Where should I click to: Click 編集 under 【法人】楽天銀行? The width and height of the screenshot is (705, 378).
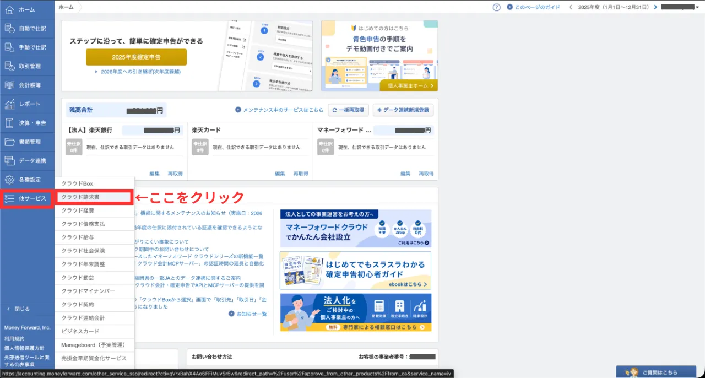coord(154,173)
